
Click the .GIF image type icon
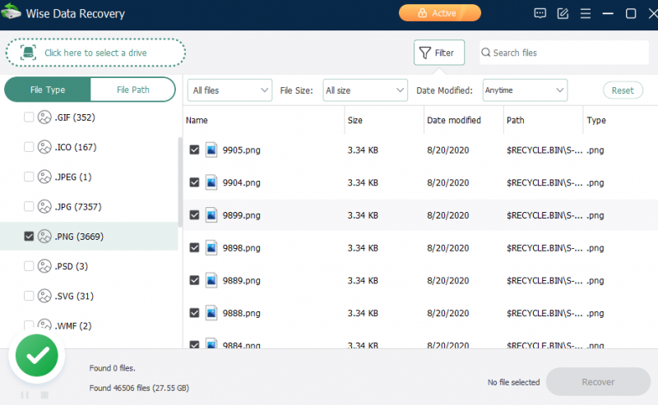click(x=44, y=117)
